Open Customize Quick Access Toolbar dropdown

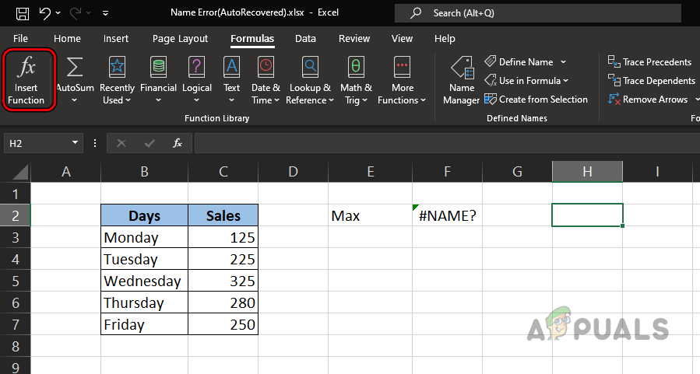click(x=105, y=13)
